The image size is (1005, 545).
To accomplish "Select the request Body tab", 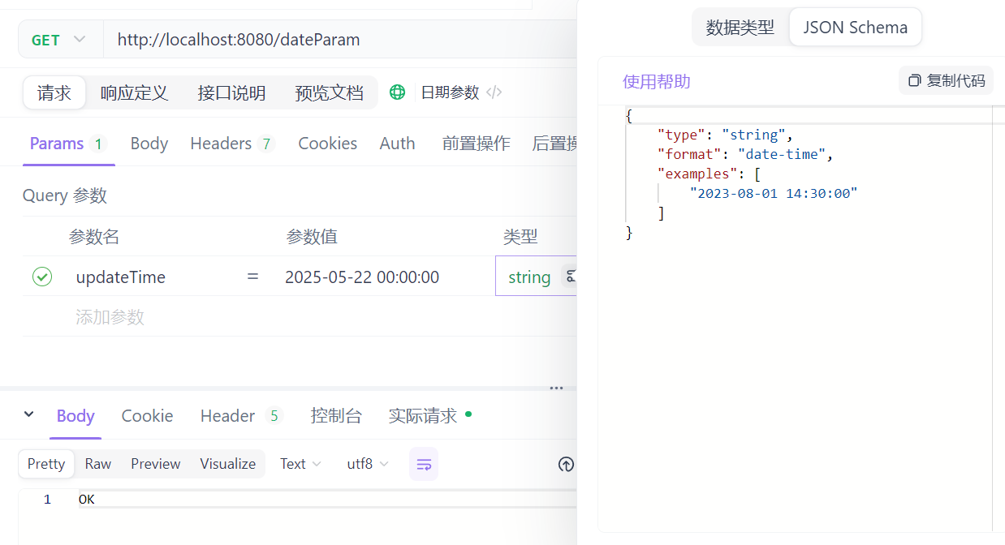I will 149,144.
